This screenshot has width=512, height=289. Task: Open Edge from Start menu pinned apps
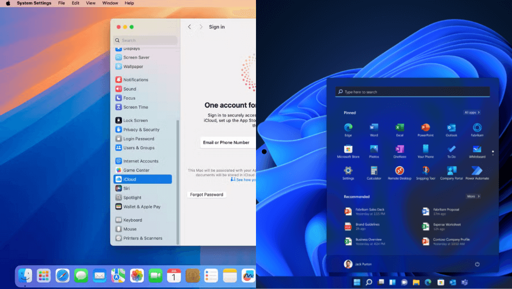coord(348,130)
